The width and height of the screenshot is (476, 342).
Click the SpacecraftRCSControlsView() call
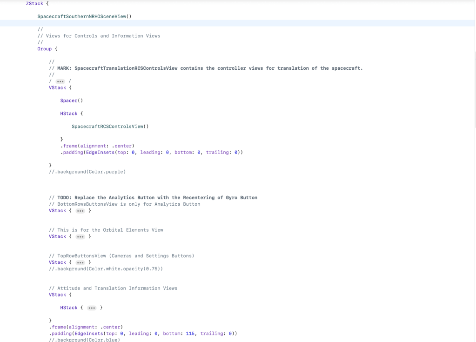click(110, 127)
